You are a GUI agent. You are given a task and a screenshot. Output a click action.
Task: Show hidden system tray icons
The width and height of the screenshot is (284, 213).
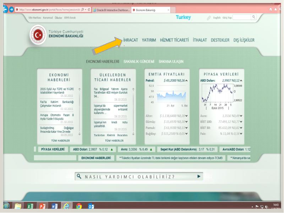[x=252, y=207]
